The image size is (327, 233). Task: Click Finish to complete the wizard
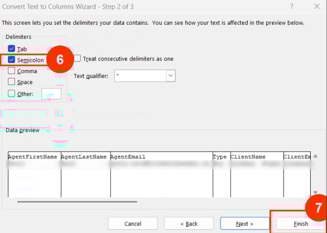(301, 224)
